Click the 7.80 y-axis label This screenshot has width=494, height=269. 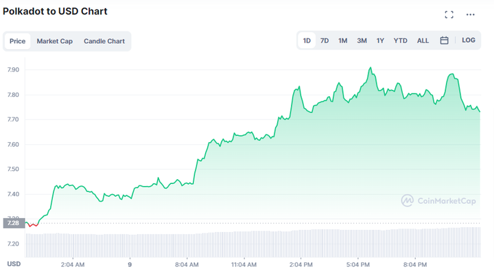click(13, 95)
